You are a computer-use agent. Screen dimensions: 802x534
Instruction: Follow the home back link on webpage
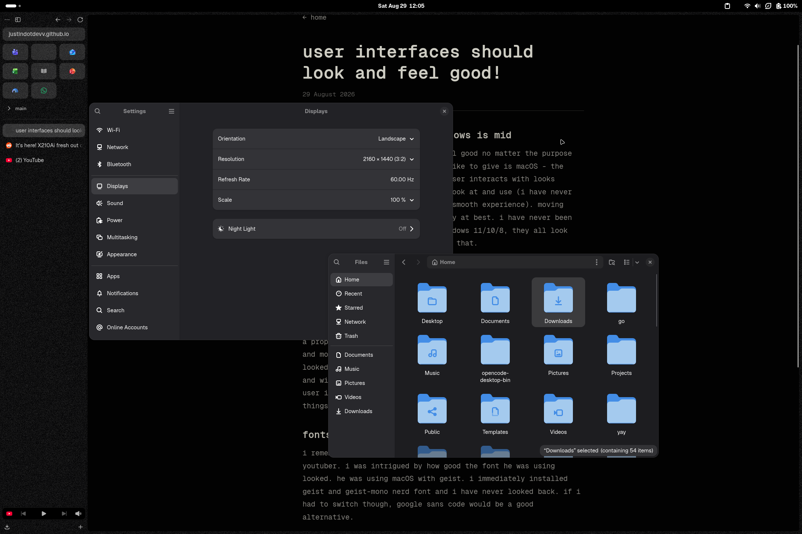click(x=314, y=17)
